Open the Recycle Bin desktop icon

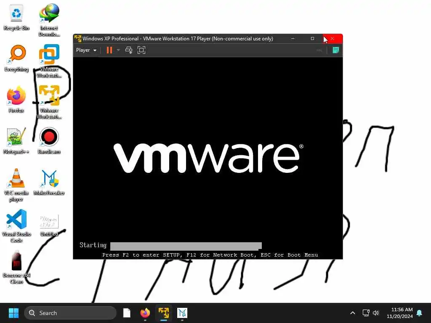[16, 17]
